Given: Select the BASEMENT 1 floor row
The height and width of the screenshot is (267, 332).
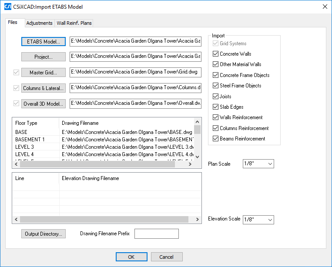Looking at the screenshot, I should [30, 139].
